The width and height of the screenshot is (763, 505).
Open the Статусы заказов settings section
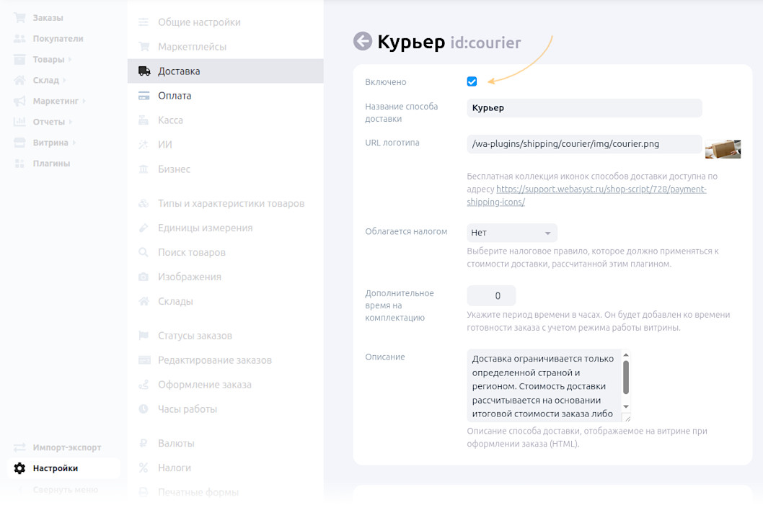[x=195, y=336]
